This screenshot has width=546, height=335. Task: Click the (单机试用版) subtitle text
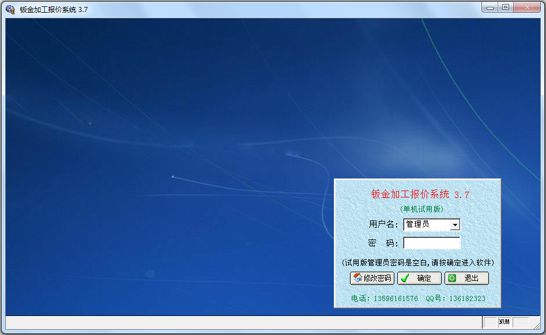tap(421, 209)
